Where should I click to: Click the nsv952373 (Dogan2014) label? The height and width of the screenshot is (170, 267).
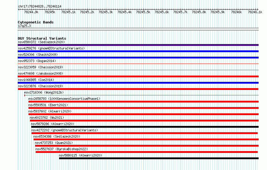(37, 61)
